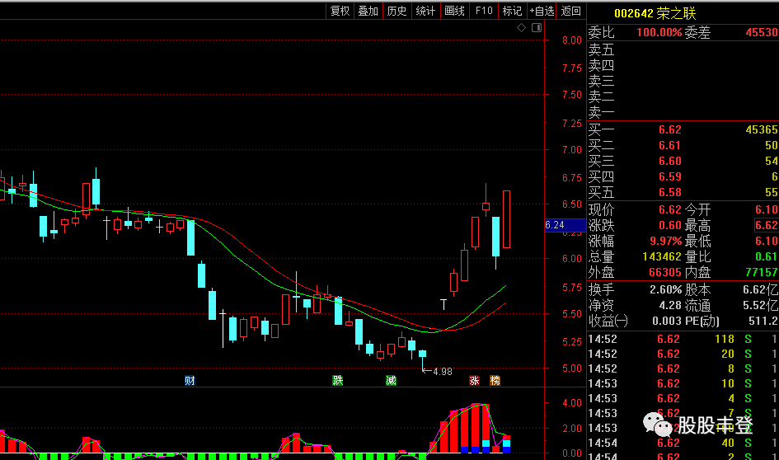Click the 返回 back button
Screen dimensions: 779x460
tap(570, 11)
